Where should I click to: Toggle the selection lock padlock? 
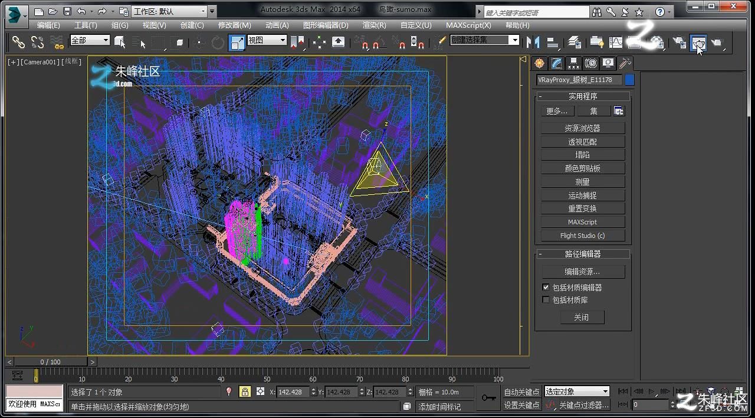(245, 391)
